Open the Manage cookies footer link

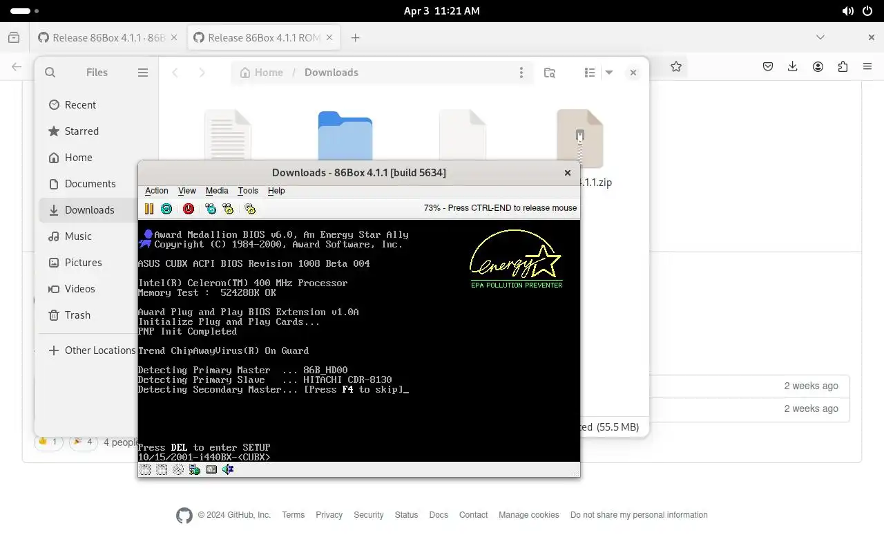coord(529,515)
